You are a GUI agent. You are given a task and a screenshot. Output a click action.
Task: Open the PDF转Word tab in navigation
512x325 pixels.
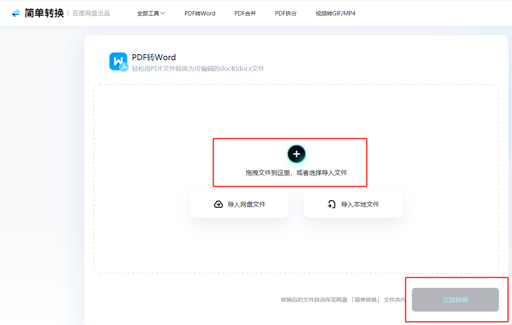[x=200, y=13]
